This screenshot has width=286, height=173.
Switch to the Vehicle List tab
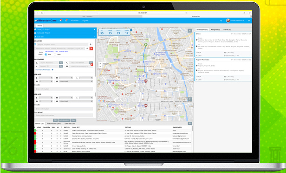(39, 124)
